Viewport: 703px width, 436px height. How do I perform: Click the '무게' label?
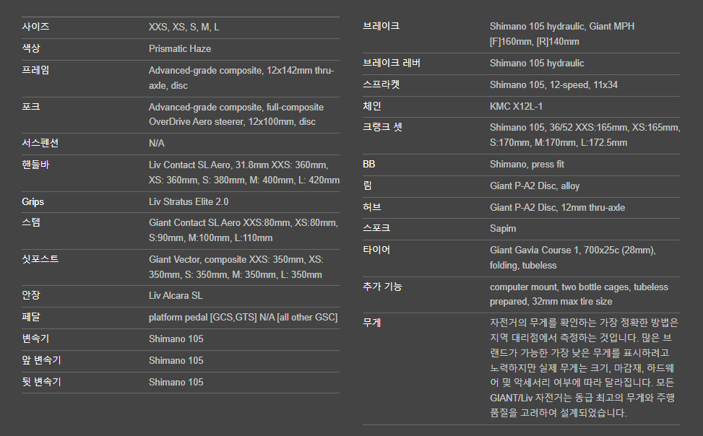point(371,323)
